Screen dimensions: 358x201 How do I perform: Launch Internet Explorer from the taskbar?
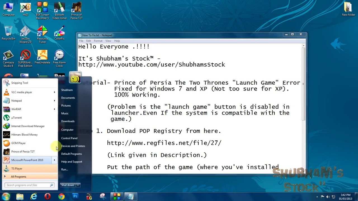(x=34, y=197)
